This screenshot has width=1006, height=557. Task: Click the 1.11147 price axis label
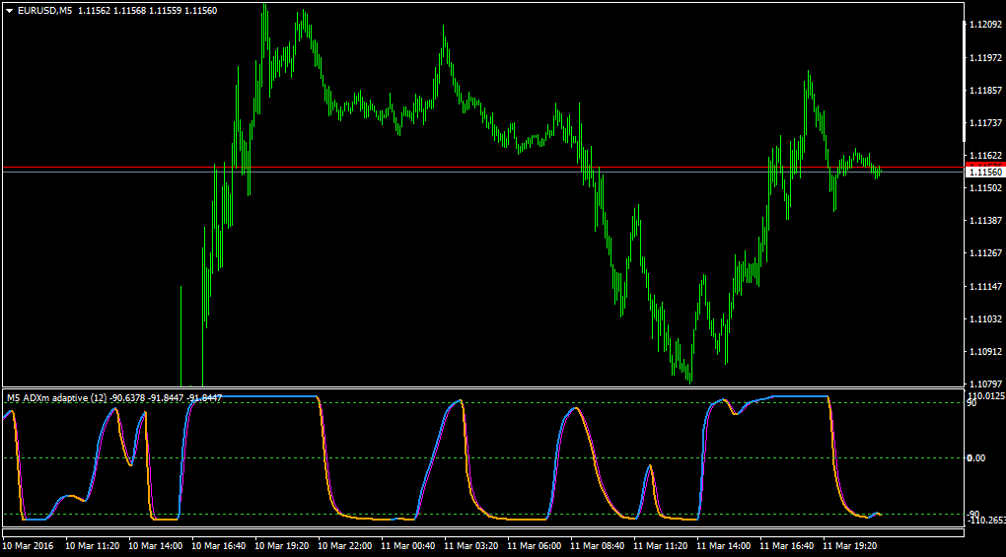(x=985, y=287)
